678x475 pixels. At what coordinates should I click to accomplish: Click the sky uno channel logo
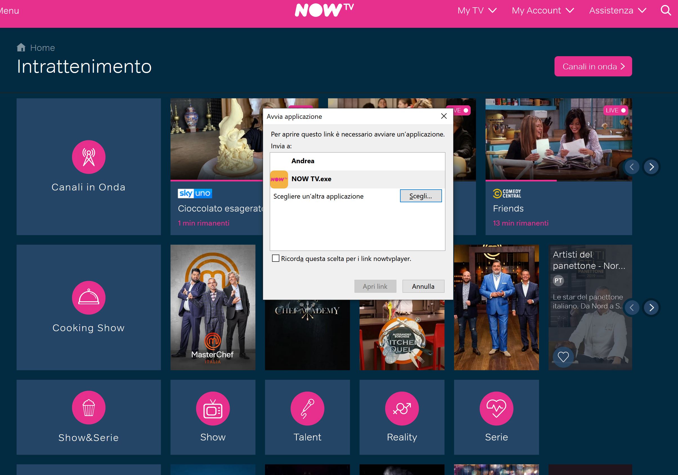coord(195,194)
